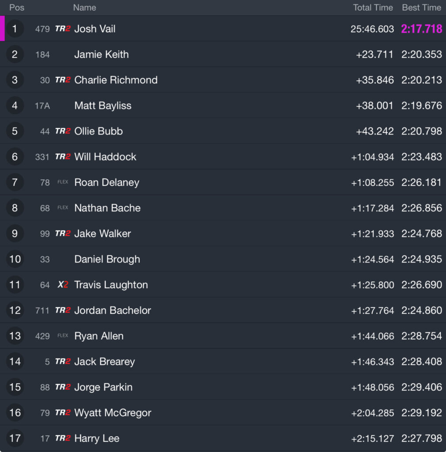
Task: Open Wyatt McGregor's entry
Action: point(223,413)
